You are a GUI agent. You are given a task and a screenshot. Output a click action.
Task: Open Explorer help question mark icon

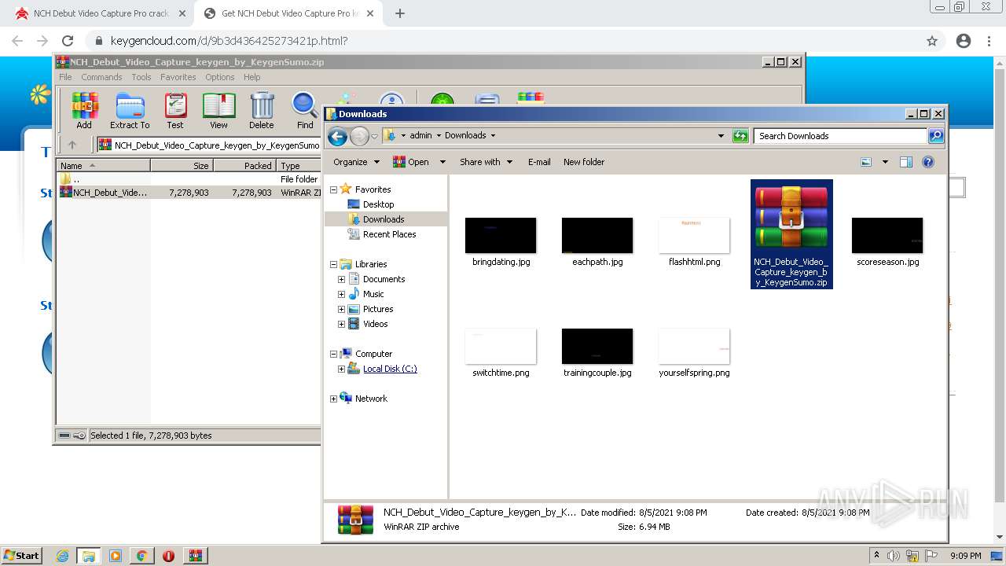(928, 162)
